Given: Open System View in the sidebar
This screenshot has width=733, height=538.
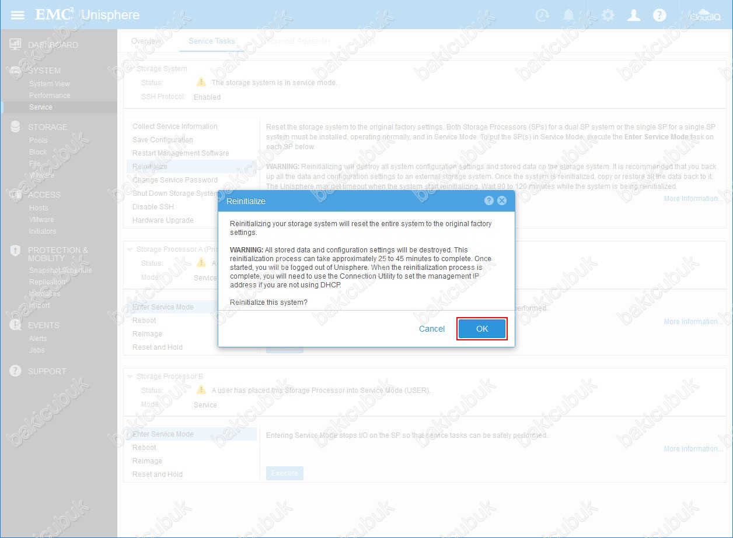Looking at the screenshot, I should 50,84.
